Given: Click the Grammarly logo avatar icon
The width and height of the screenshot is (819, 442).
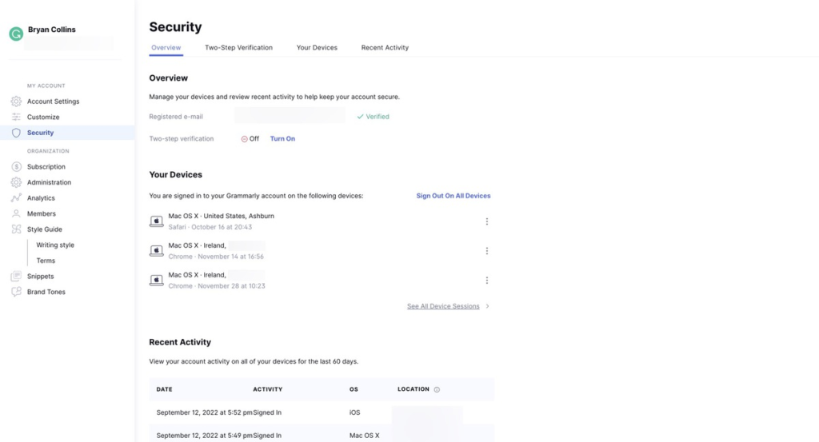Looking at the screenshot, I should point(16,34).
